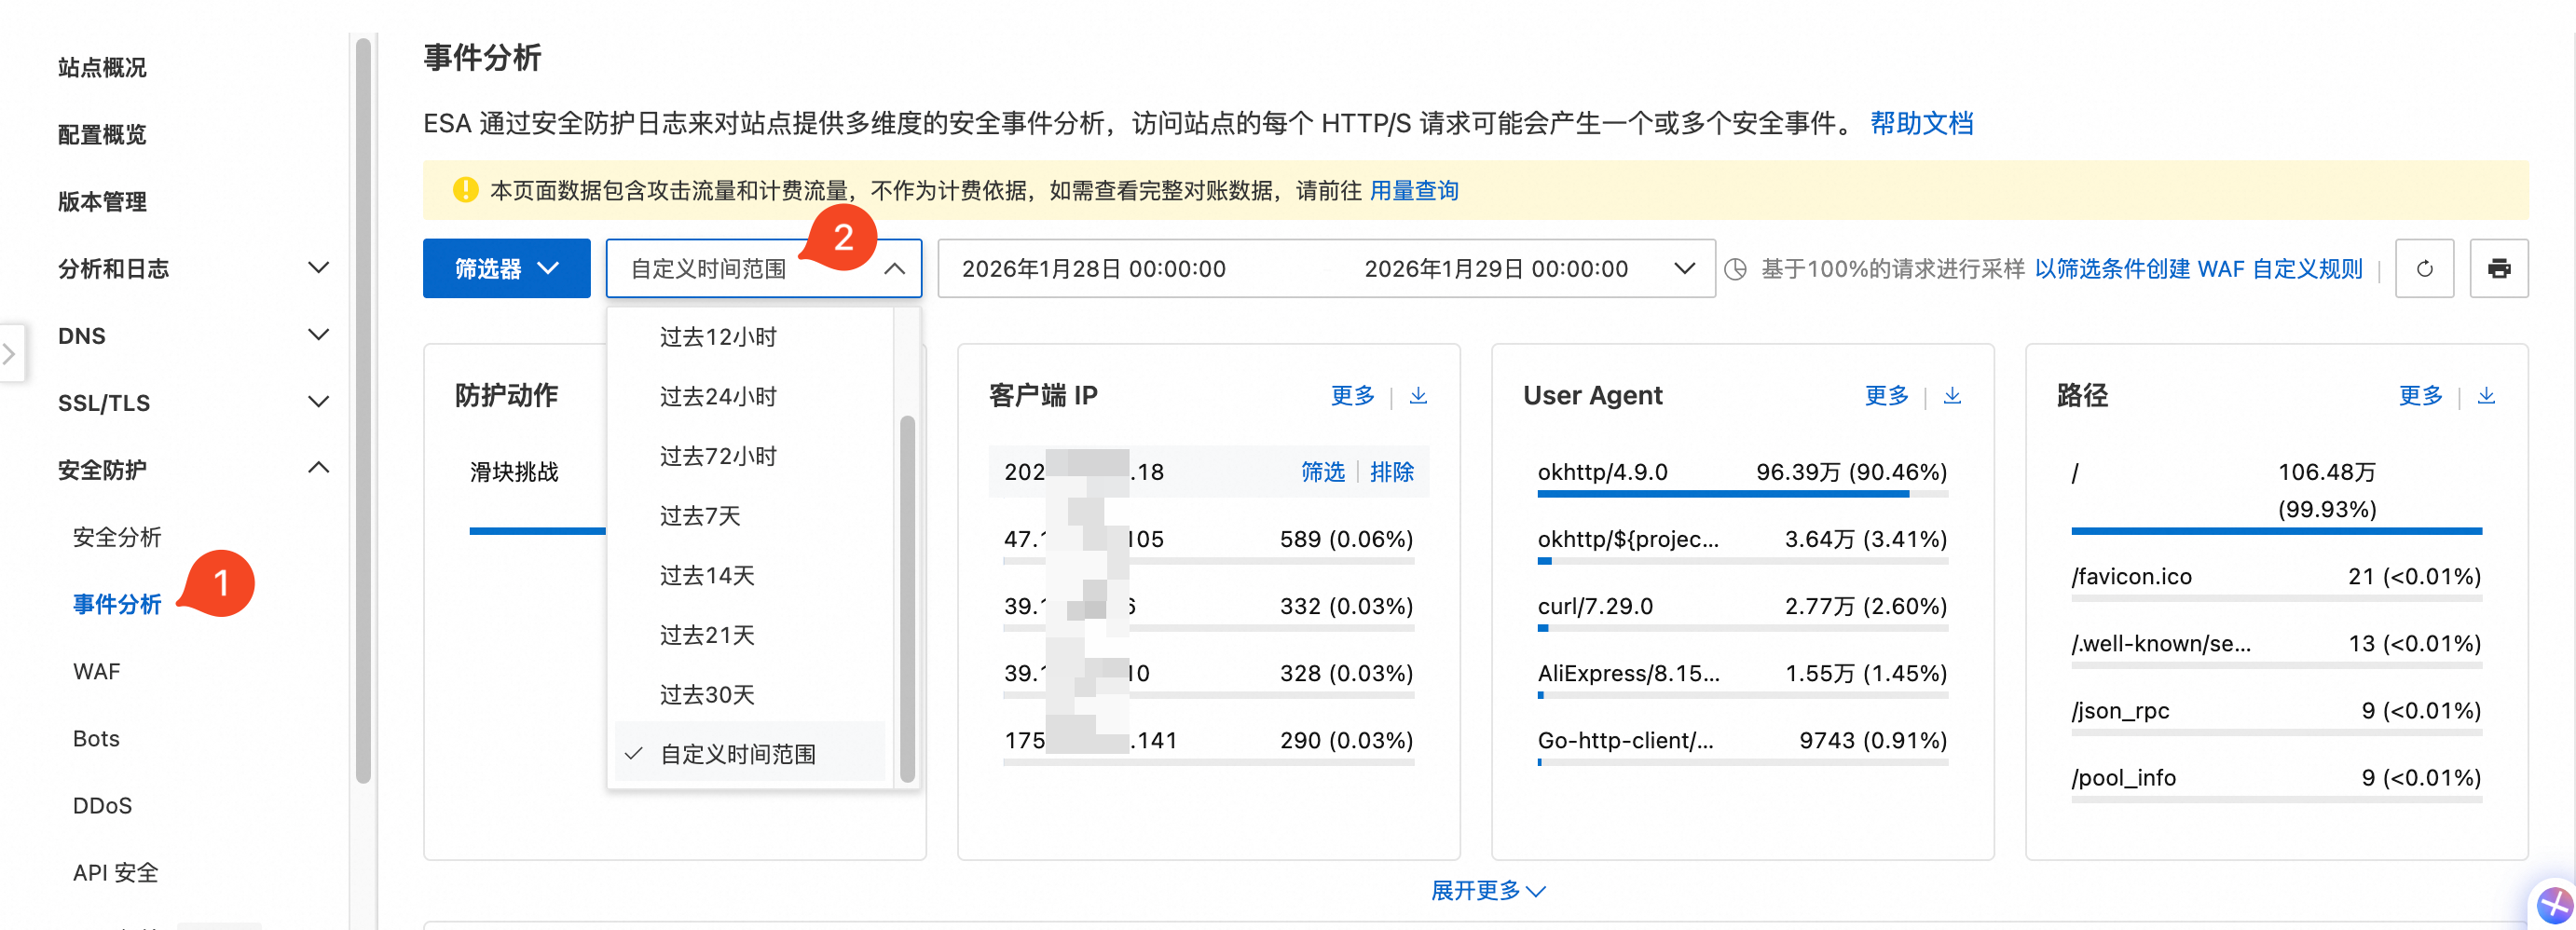This screenshot has height=930, width=2576.
Task: Go to 安全分析 page
Action: click(x=117, y=537)
